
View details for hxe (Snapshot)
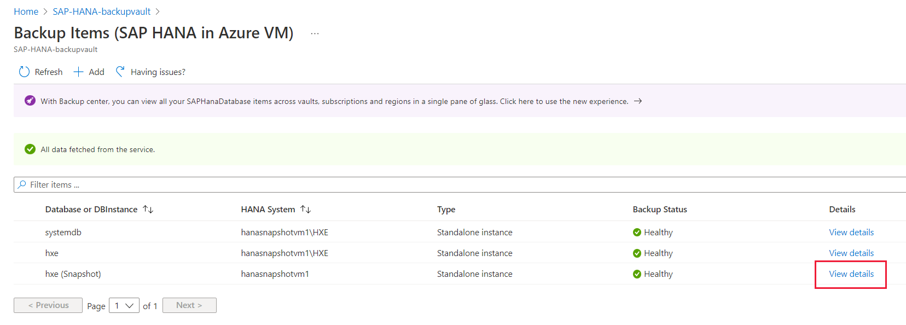[851, 274]
